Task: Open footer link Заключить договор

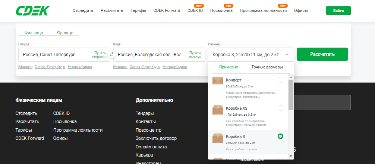Action: pyautogui.click(x=156, y=138)
